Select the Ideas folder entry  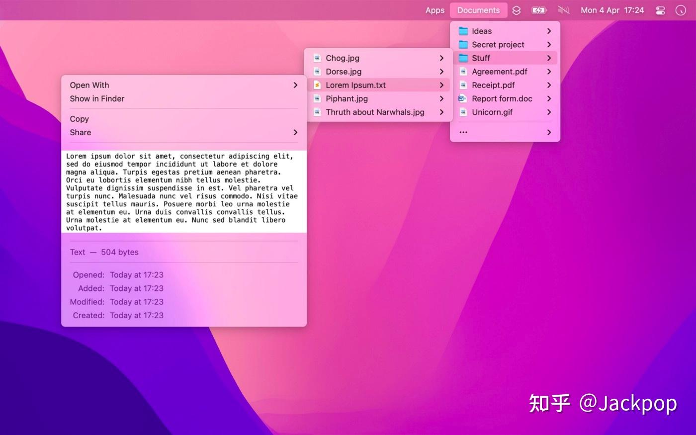505,31
